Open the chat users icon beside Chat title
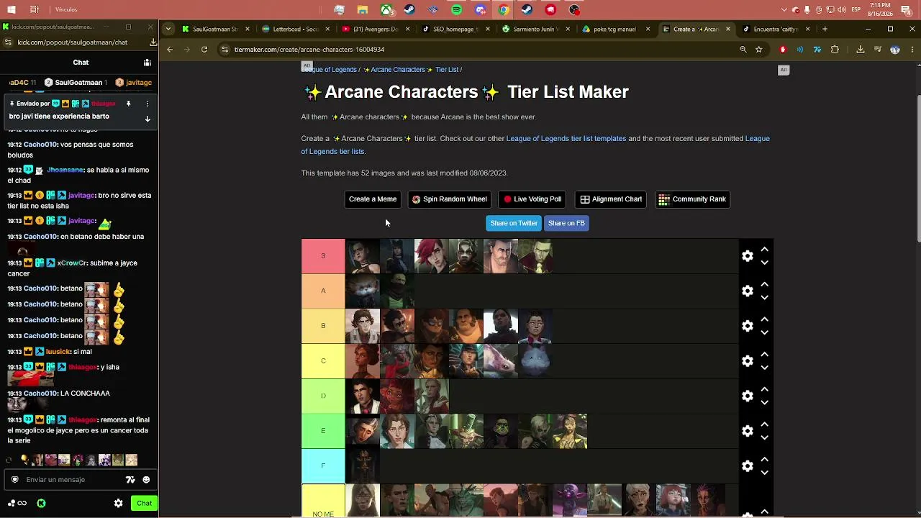 (147, 63)
